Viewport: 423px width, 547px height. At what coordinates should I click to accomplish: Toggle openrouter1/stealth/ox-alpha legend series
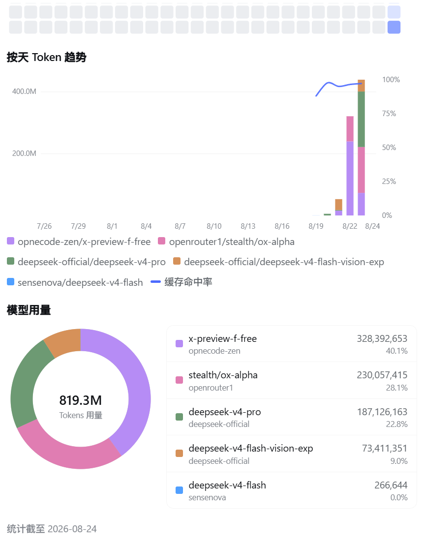click(226, 242)
